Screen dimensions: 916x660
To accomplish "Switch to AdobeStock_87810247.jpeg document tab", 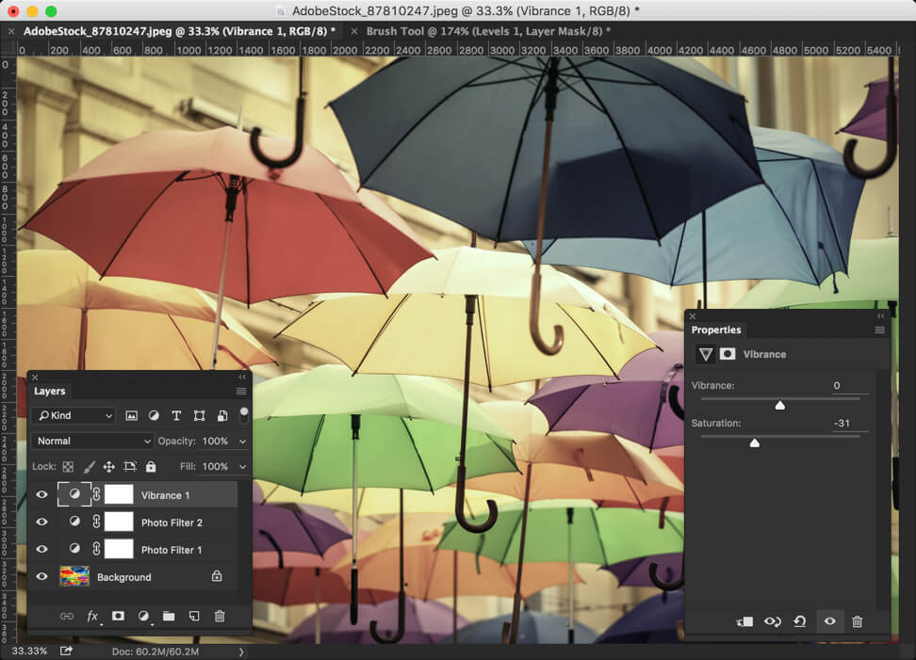I will click(179, 31).
